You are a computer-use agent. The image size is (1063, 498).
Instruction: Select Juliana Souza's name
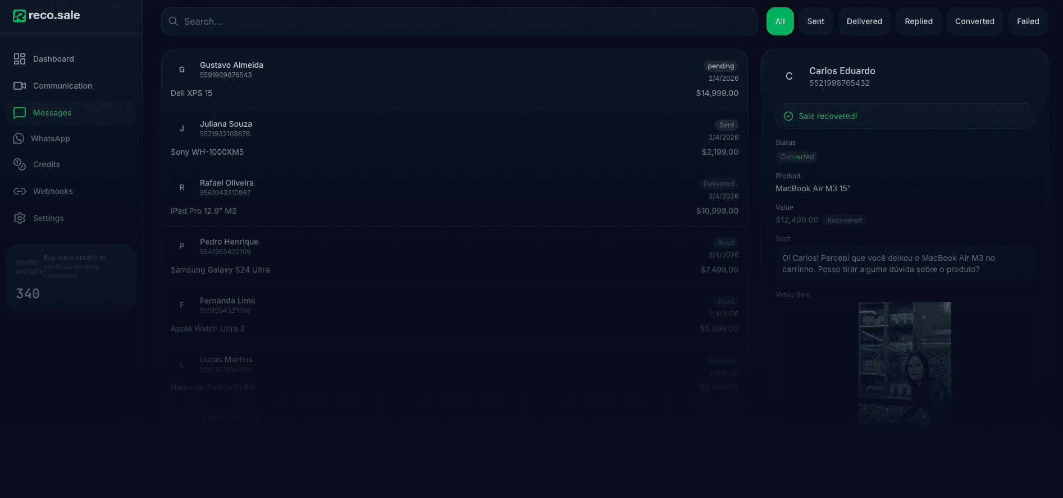click(226, 124)
